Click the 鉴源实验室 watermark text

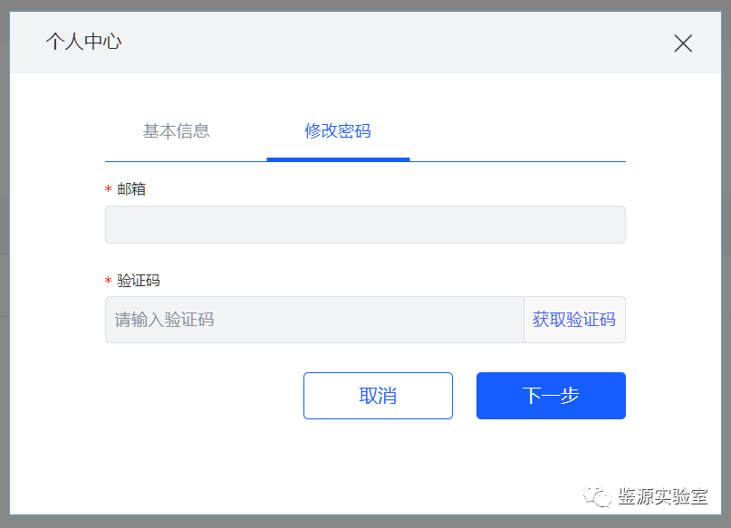pyautogui.click(x=662, y=496)
